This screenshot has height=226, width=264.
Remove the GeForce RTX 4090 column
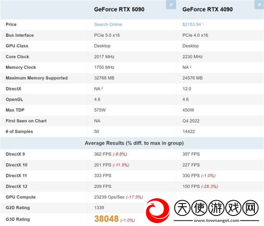(259, 4)
